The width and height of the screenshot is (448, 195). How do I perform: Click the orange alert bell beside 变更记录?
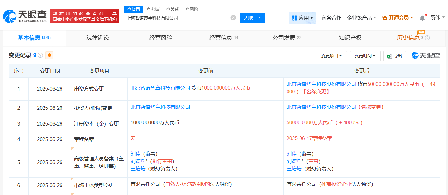click(x=49, y=56)
